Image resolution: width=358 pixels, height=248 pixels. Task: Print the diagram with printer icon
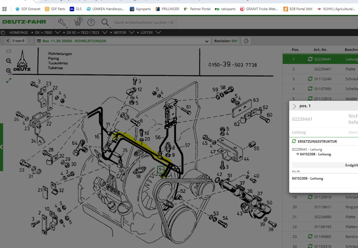pos(246,41)
